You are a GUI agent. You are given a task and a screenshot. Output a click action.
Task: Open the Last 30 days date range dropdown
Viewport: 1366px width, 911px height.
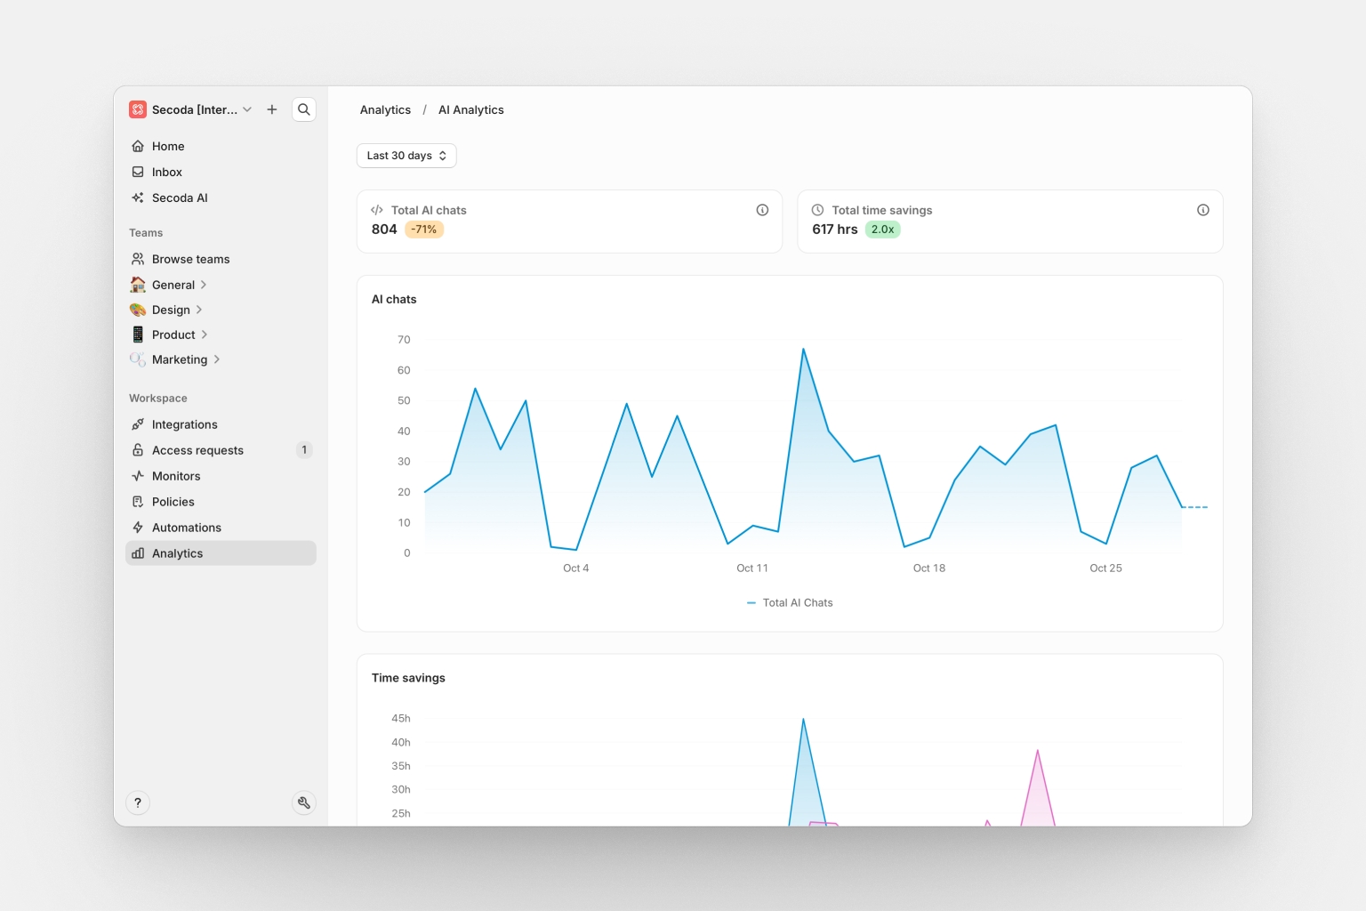tap(406, 156)
